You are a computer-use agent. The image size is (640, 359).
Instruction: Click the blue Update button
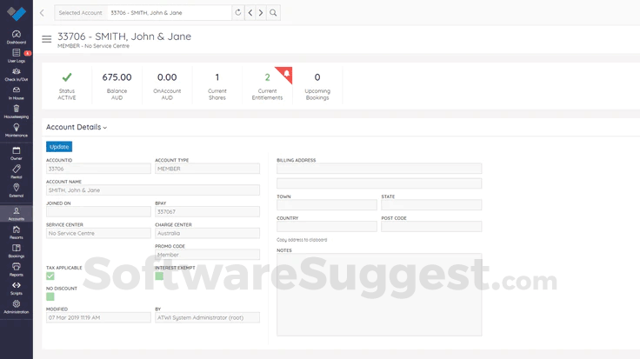tap(59, 146)
